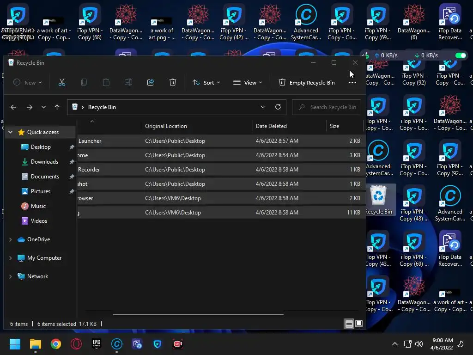
Task: Select DataWagon (6) desktop shortcut
Action: [x=414, y=22]
